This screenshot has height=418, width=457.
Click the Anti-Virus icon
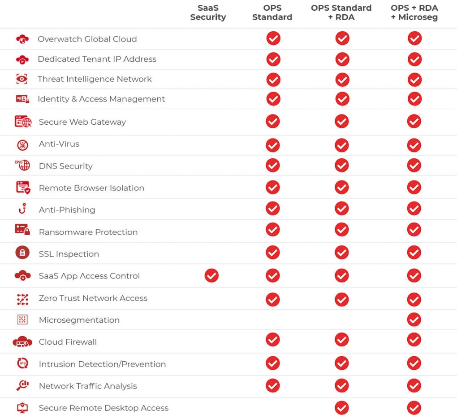pos(23,145)
